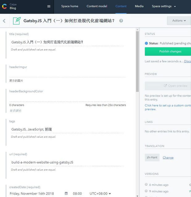Open the calendar date picker icon
The width and height of the screenshot is (191, 197).
click(66, 193)
